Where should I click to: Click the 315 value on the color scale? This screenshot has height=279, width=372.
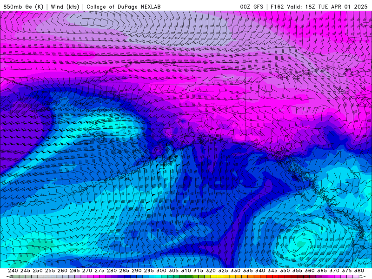click(x=198, y=271)
